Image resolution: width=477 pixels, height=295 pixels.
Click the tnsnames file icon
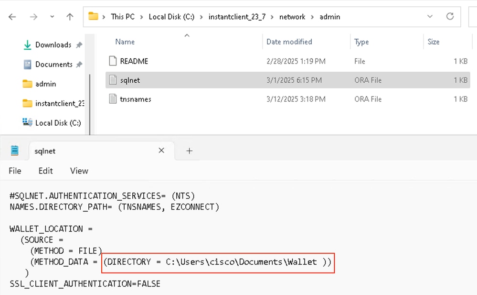[113, 99]
